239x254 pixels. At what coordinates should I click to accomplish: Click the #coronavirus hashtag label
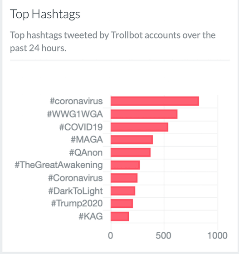[76, 101]
